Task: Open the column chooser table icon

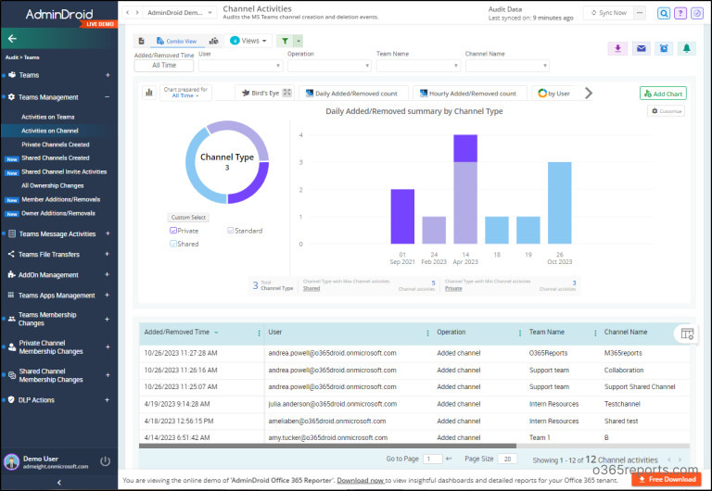Action: click(x=687, y=334)
